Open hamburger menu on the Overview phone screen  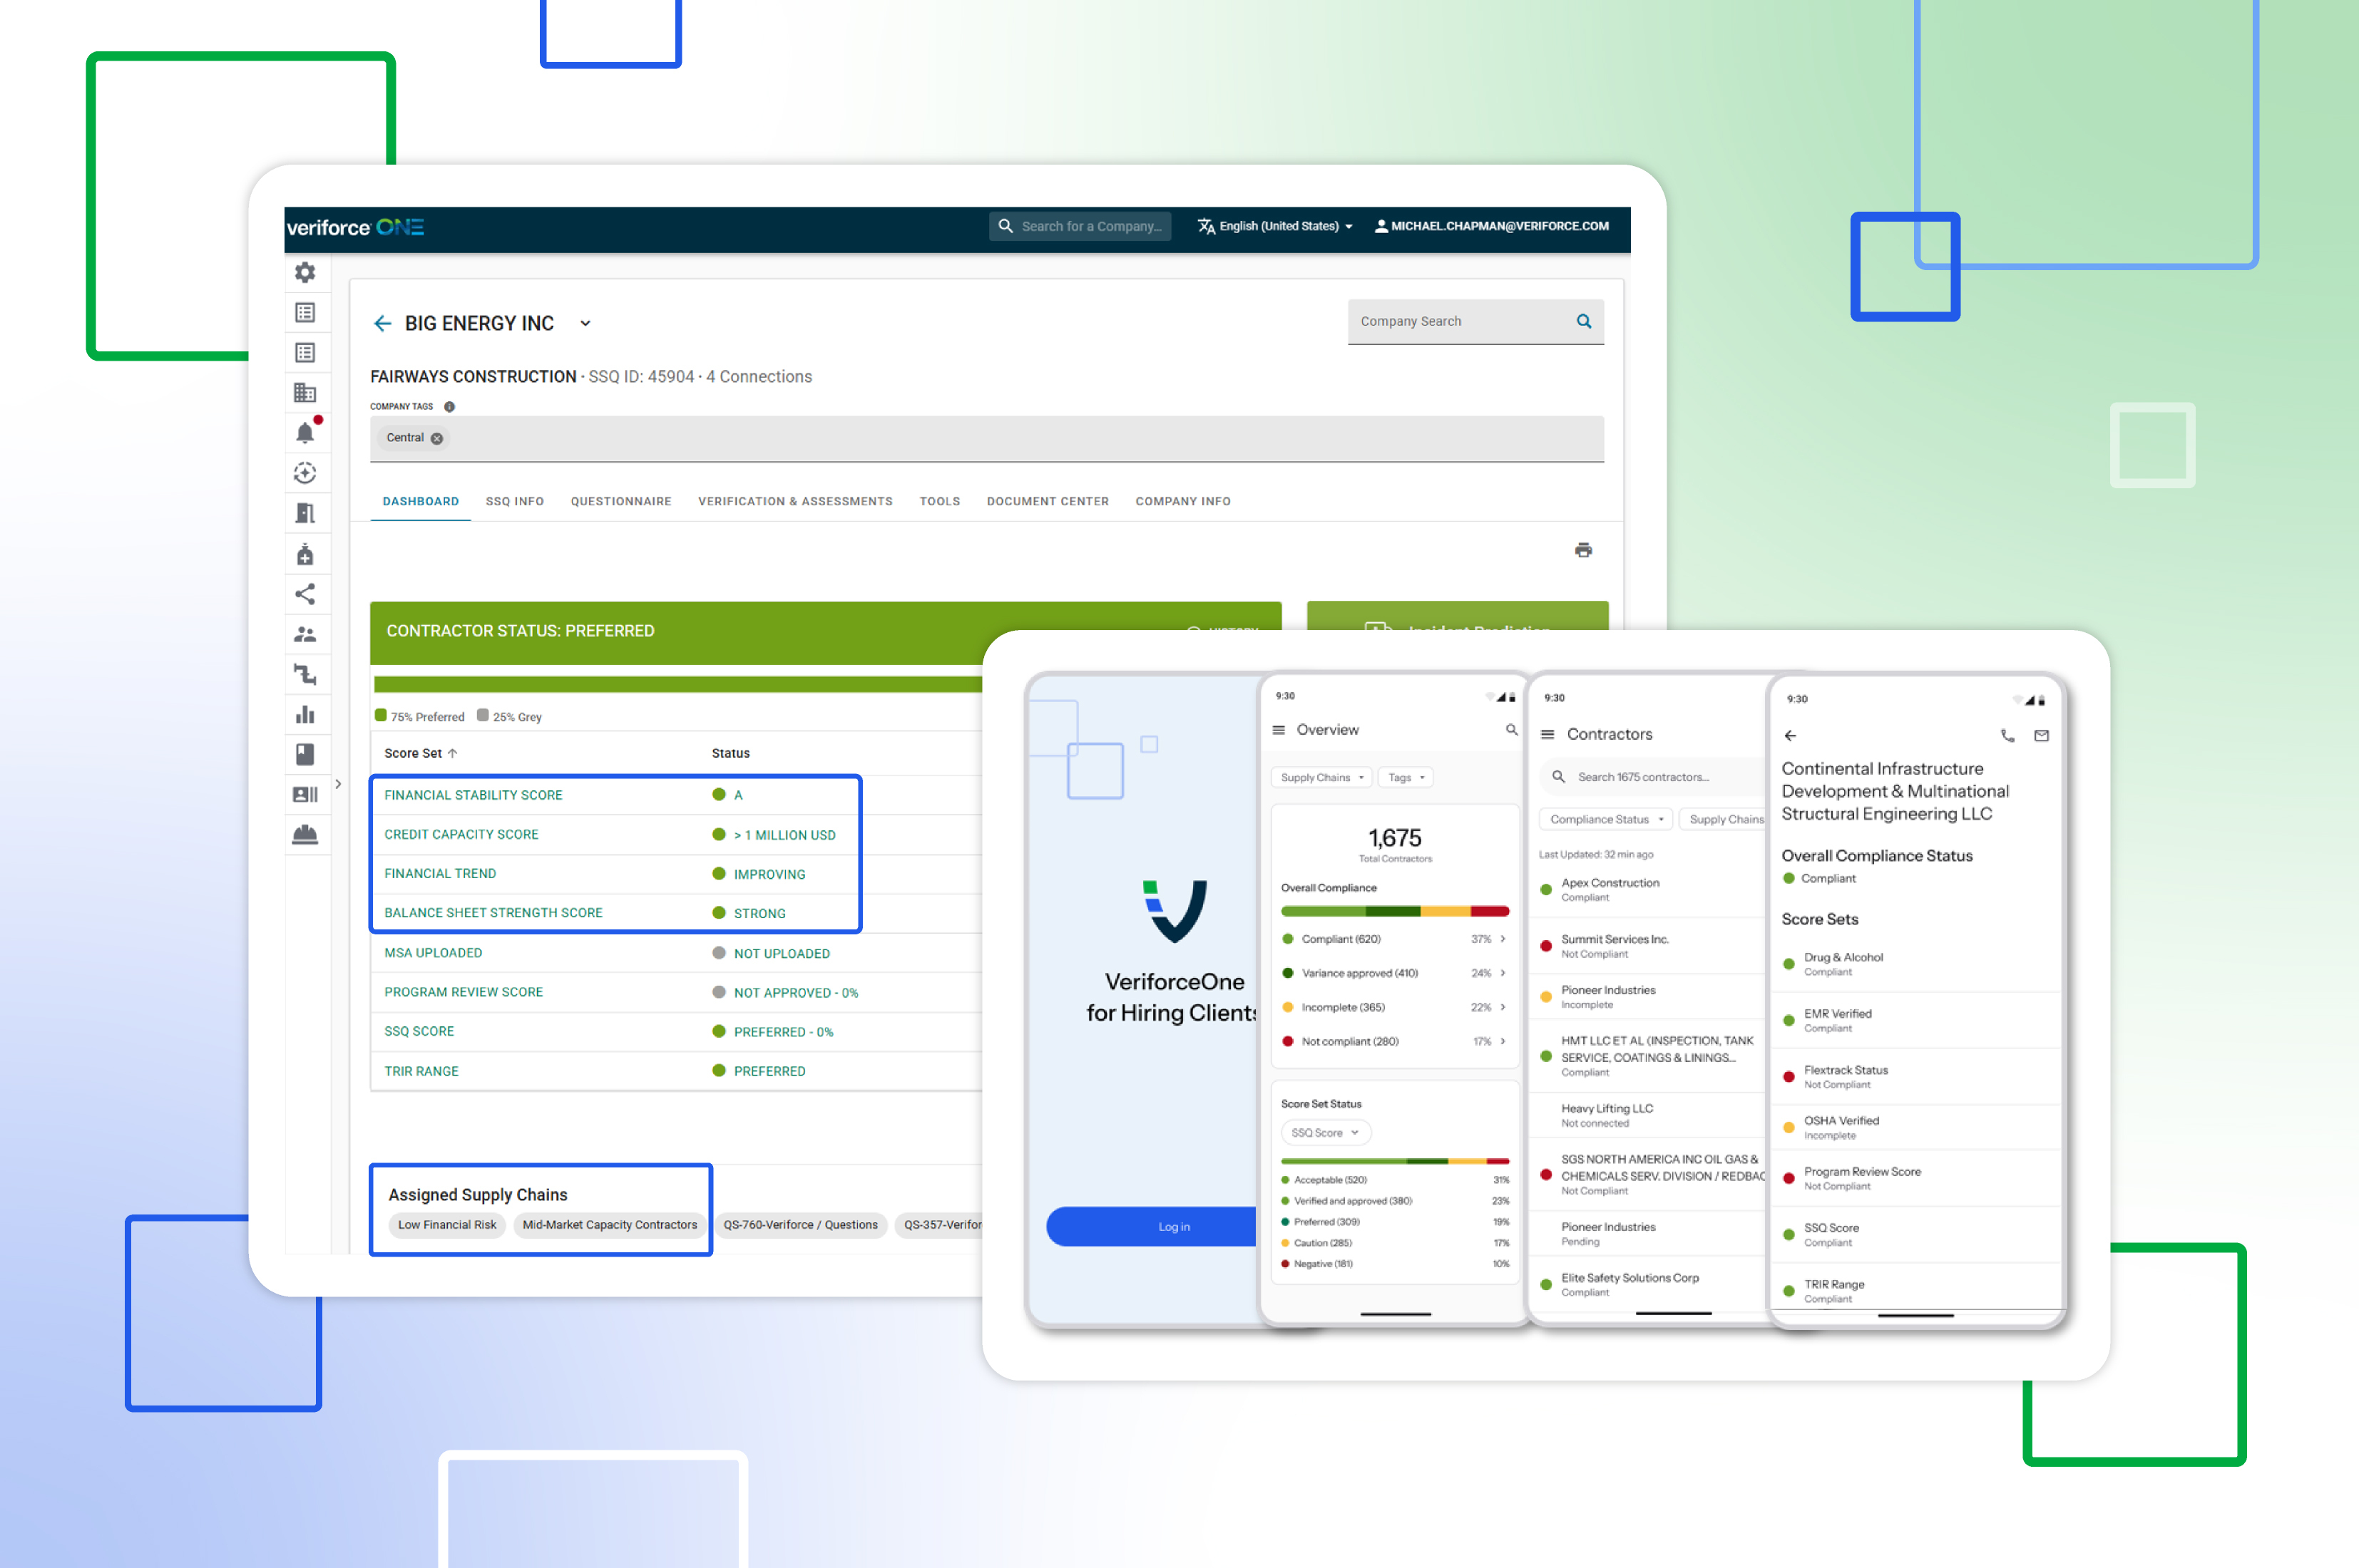1277,730
